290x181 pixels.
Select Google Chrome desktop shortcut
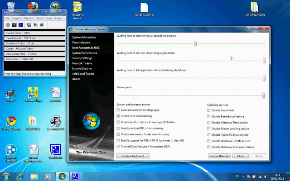click(11, 124)
